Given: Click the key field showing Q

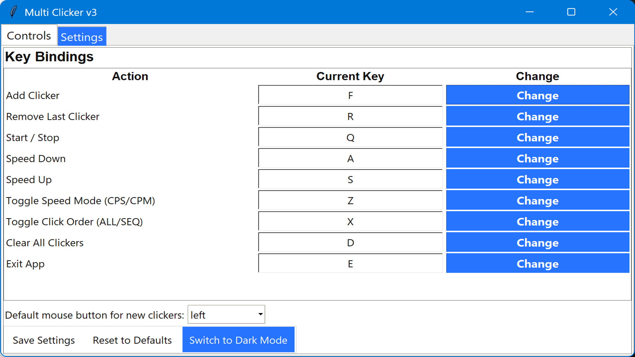Looking at the screenshot, I should 350,138.
